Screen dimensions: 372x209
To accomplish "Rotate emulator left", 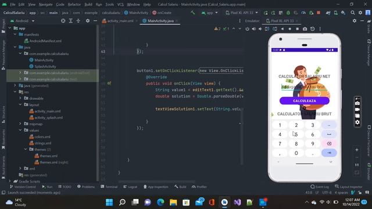I will pos(267,29).
